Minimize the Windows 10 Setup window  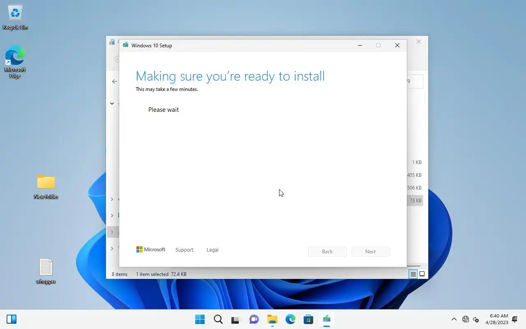point(360,45)
